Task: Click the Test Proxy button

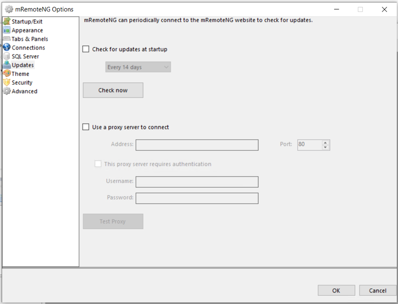Action: tap(113, 221)
